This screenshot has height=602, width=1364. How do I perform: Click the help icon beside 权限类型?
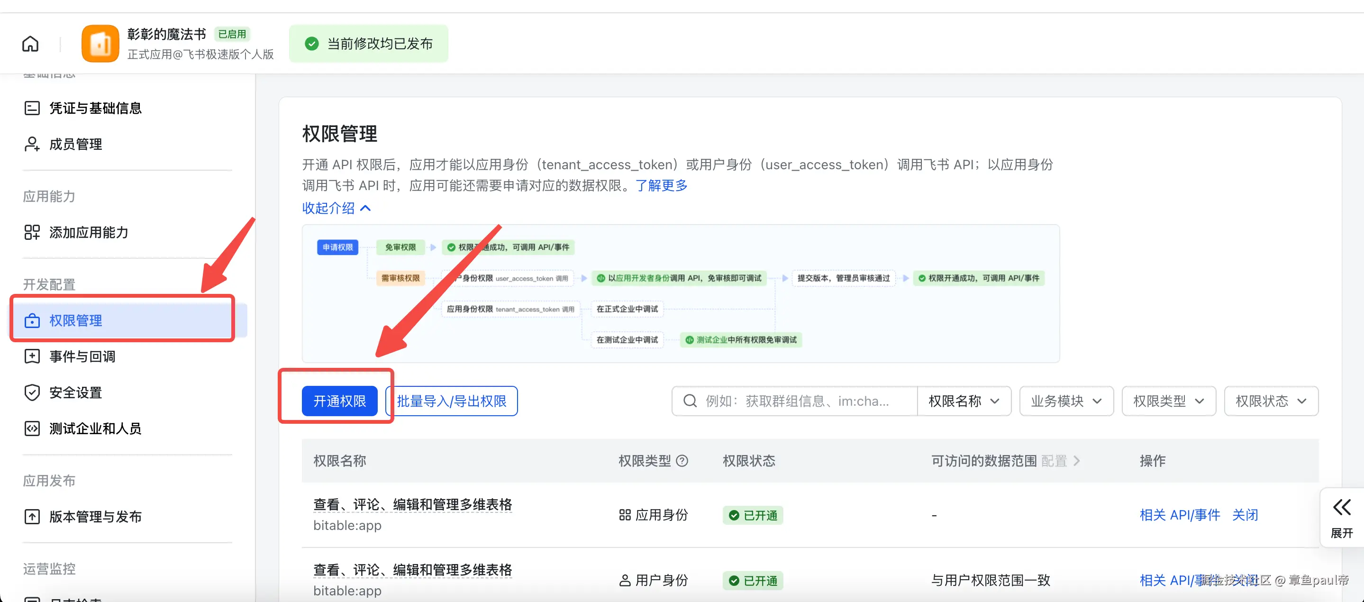[x=682, y=461]
